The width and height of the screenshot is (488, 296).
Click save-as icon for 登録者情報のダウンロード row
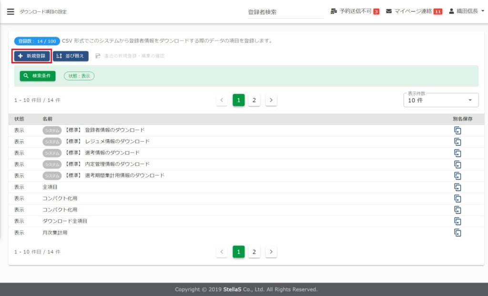457,130
